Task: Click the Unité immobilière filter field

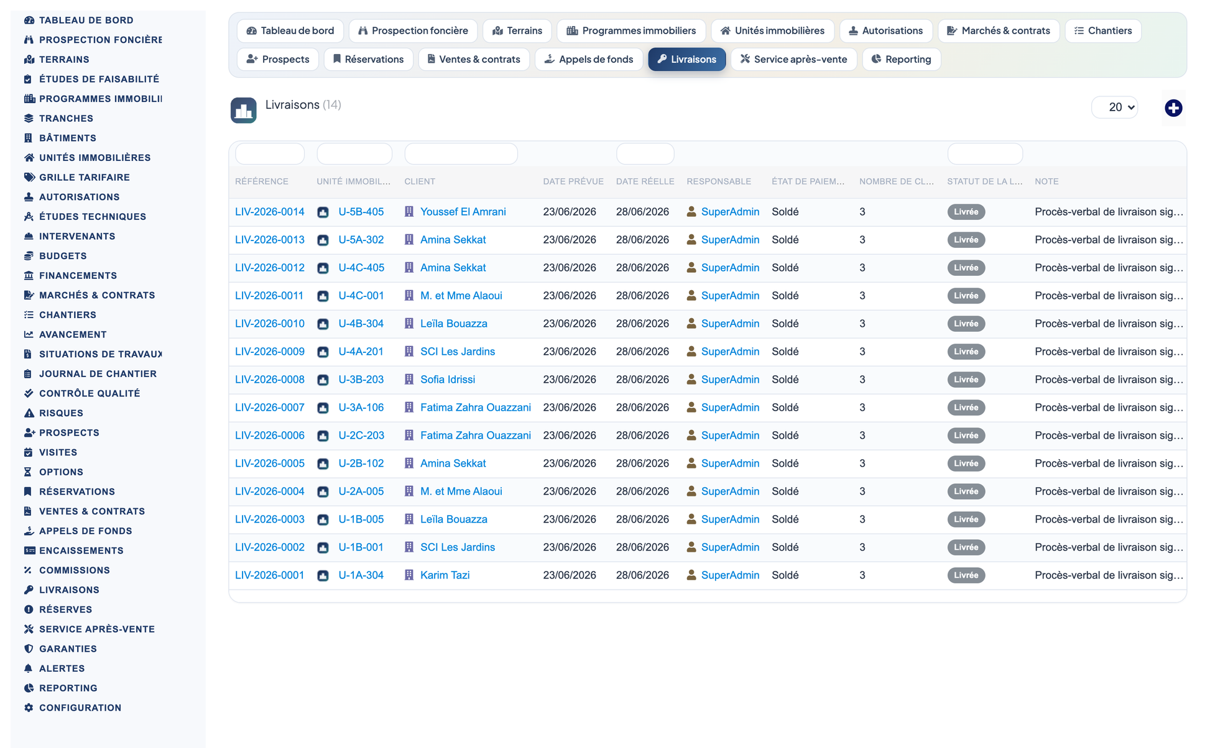Action: click(x=354, y=153)
